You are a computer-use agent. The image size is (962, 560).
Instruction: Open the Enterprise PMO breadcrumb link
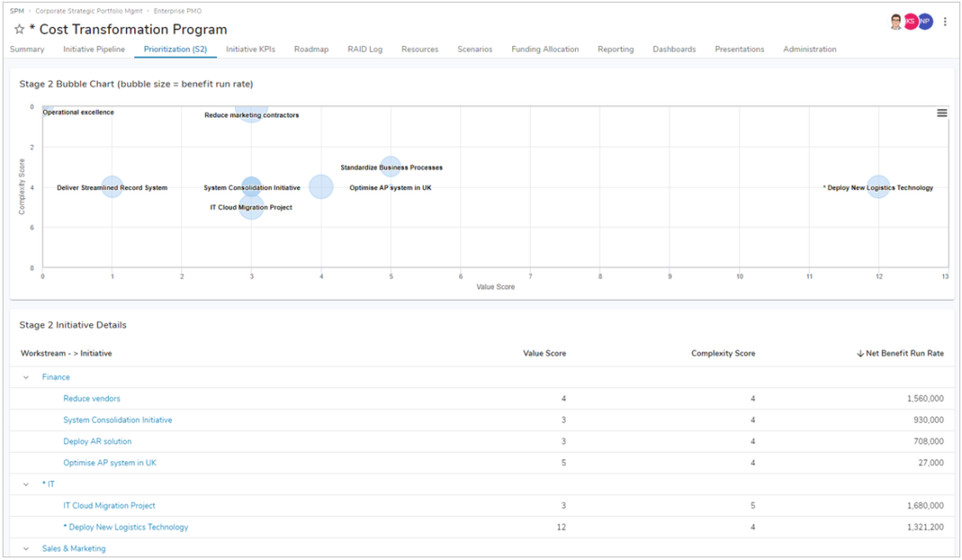[178, 8]
